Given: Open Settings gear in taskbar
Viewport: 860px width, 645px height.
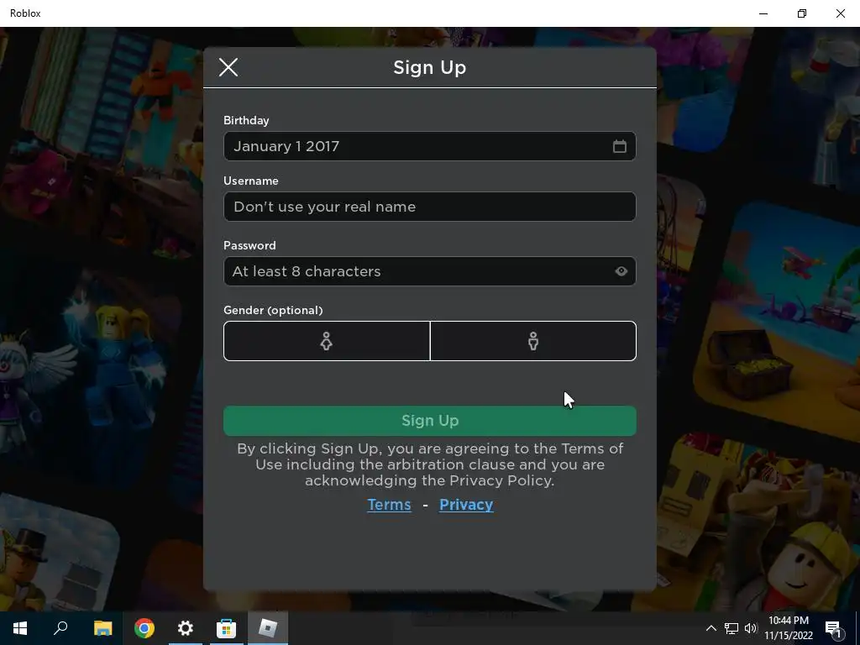Looking at the screenshot, I should [x=186, y=628].
